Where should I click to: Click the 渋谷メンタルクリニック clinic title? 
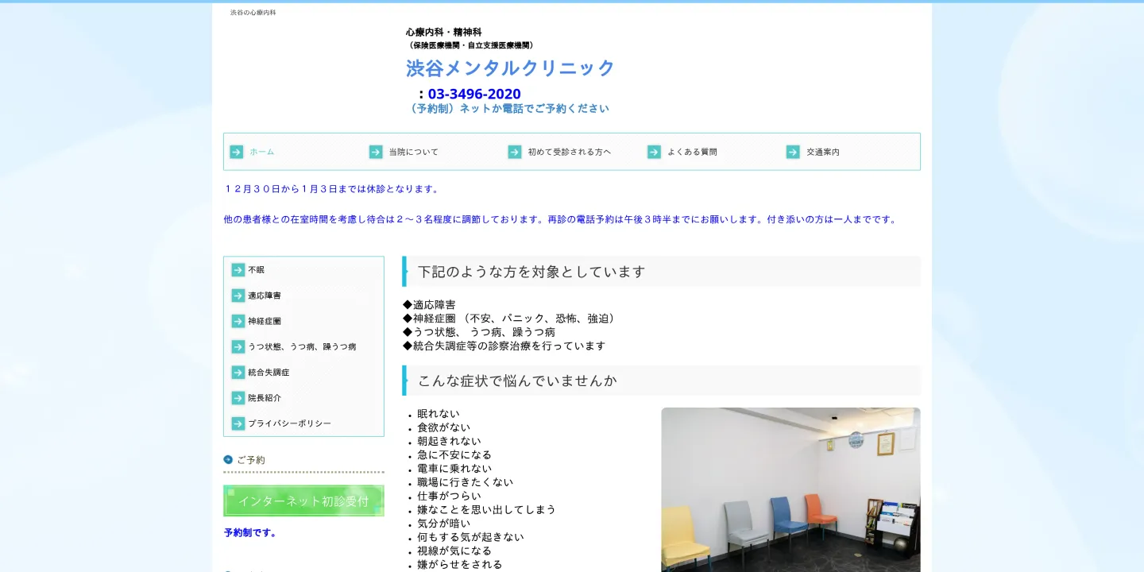pyautogui.click(x=509, y=68)
